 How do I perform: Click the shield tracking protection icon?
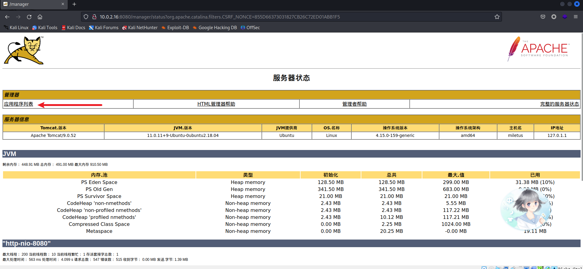pos(86,17)
